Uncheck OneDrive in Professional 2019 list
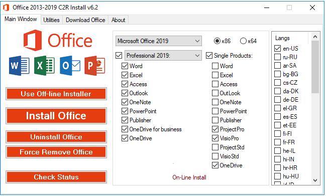The height and width of the screenshot is (196, 326). pos(125,138)
